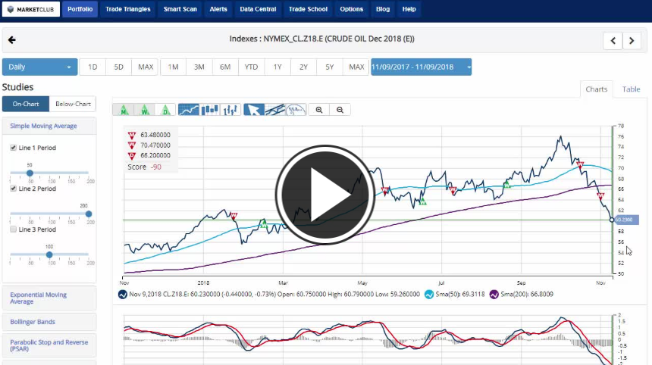Switch studies to Below-Chart
652x365 pixels.
tap(73, 104)
